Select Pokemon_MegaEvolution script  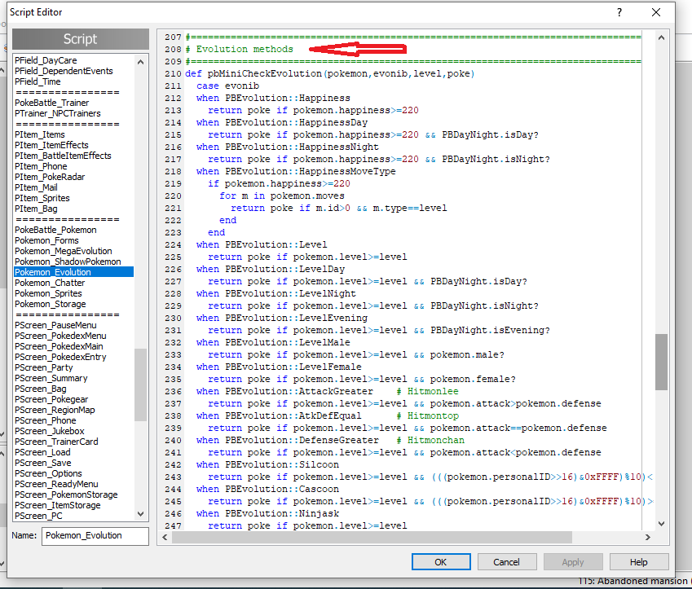click(x=63, y=251)
